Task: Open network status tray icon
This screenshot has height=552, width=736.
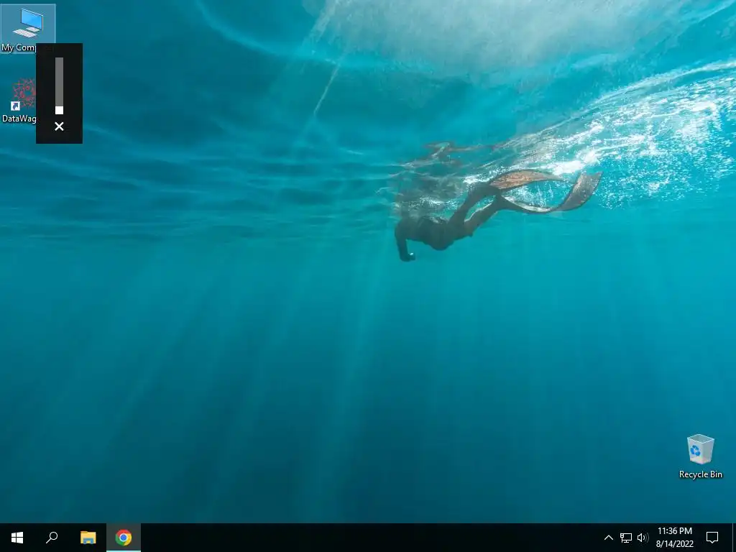Action: 626,538
